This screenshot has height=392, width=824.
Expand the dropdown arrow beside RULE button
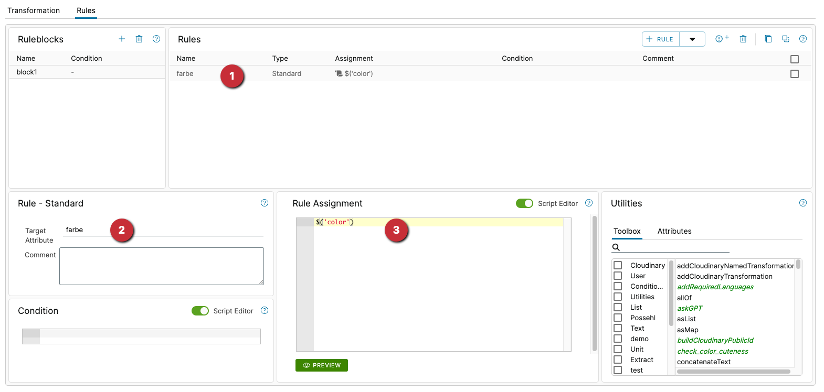[692, 39]
